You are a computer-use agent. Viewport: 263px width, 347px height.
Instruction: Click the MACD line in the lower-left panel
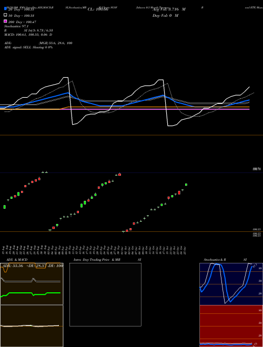[30, 325]
